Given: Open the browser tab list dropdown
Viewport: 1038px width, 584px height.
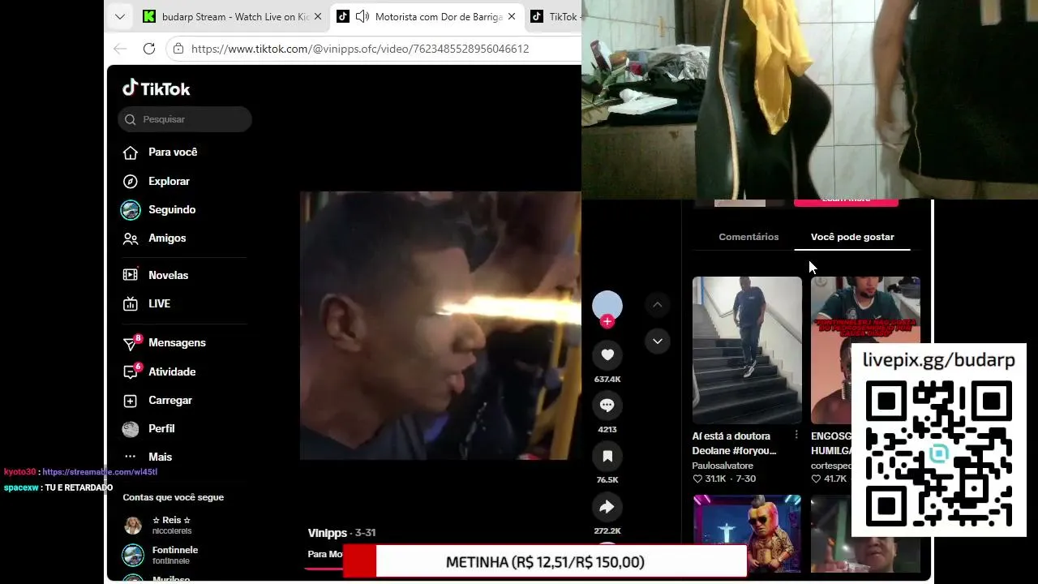Looking at the screenshot, I should point(120,16).
